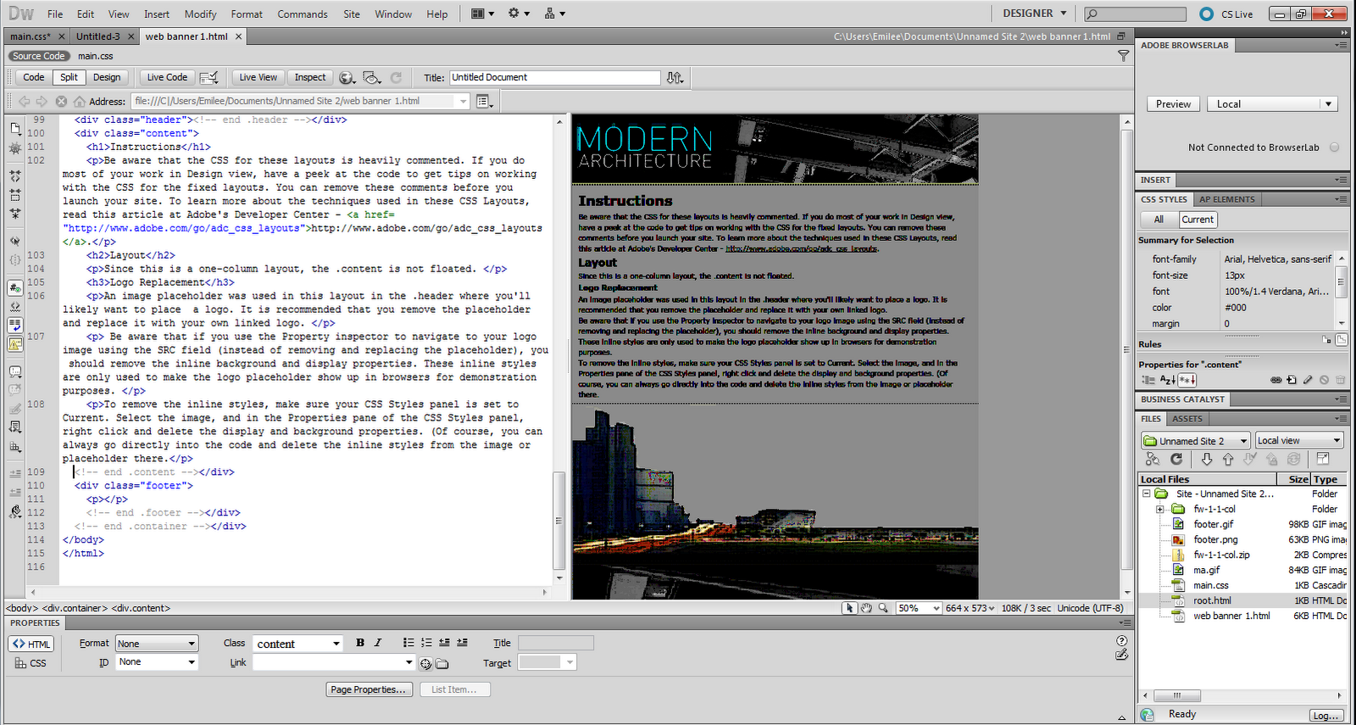Open Local dropdown in BrowserLab panel
Viewport: 1356px width, 725px height.
1271,103
